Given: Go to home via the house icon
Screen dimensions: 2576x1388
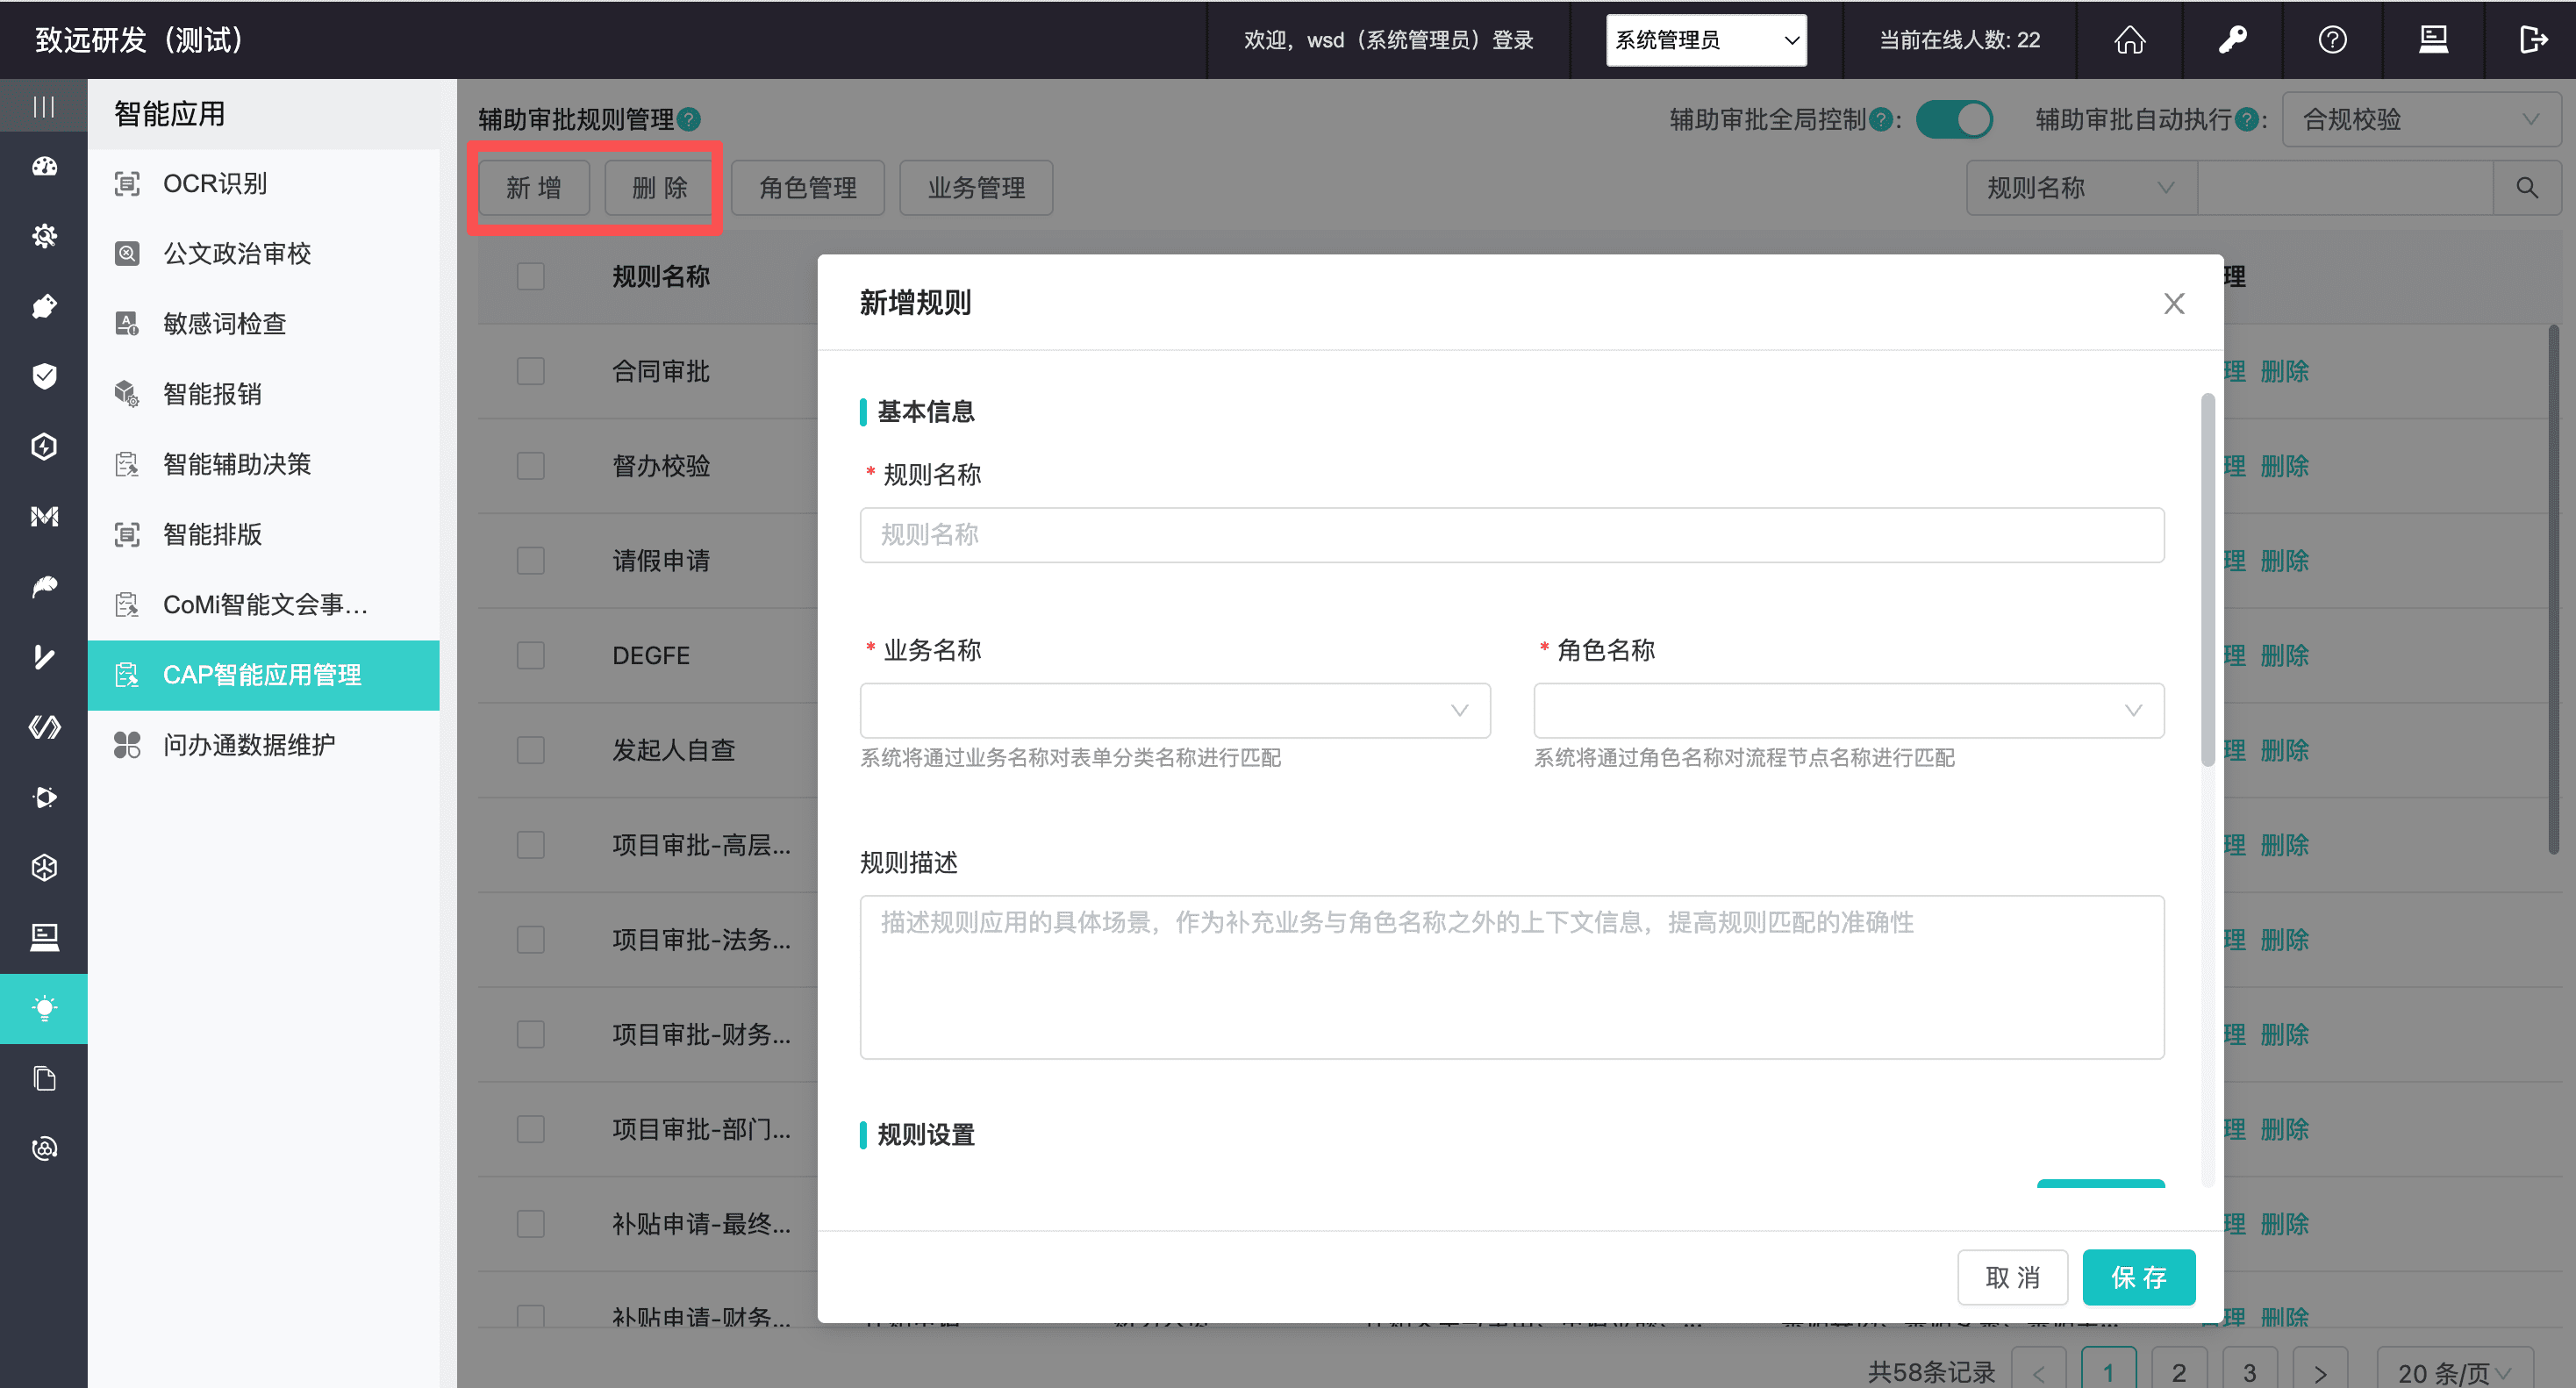Looking at the screenshot, I should [x=2130, y=40].
